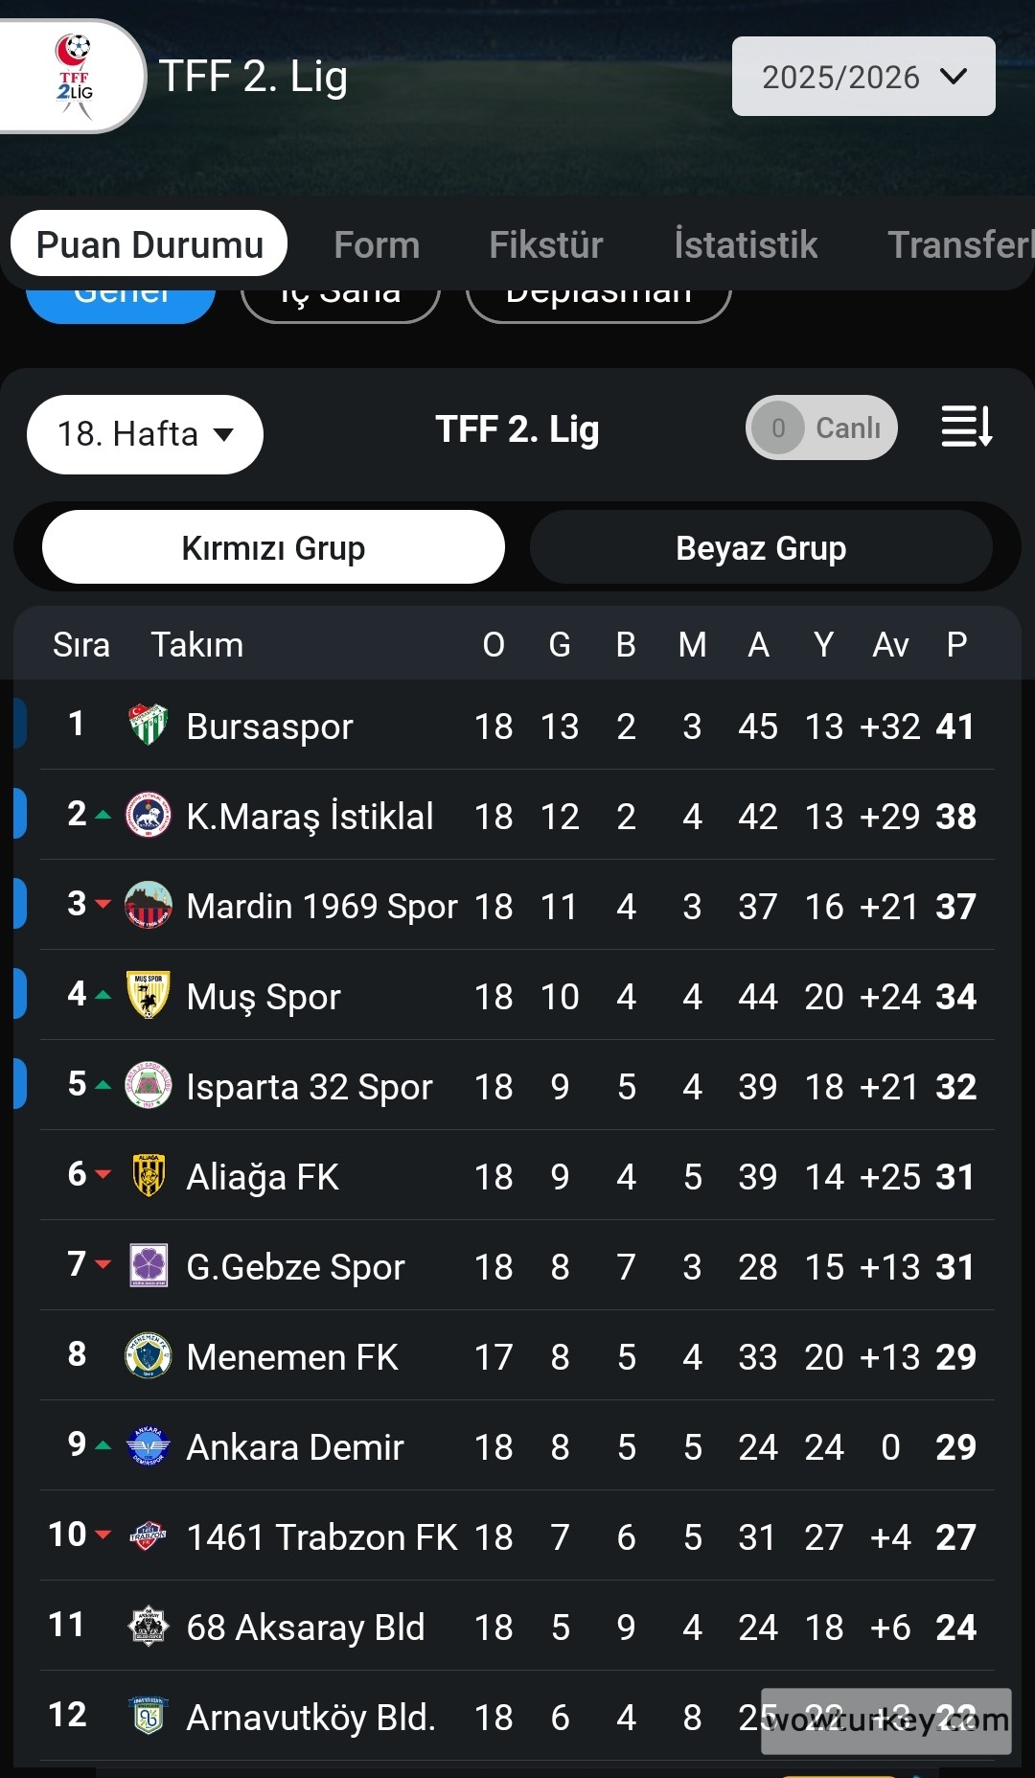Click the Menemen FK team logo
This screenshot has width=1035, height=1778.
(x=149, y=1356)
